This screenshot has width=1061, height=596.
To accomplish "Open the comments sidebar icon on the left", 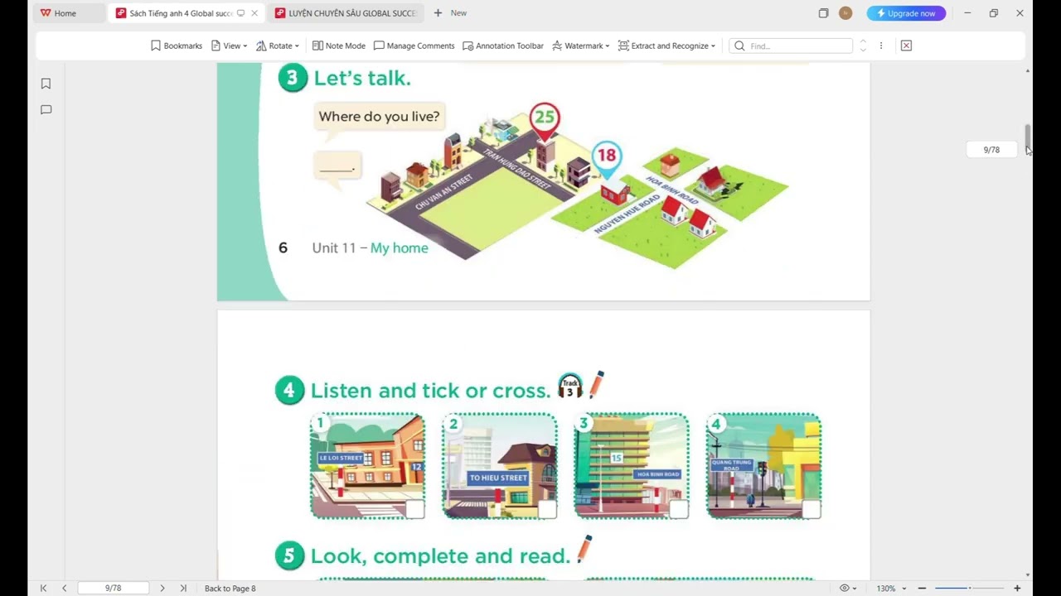I will pos(46,109).
